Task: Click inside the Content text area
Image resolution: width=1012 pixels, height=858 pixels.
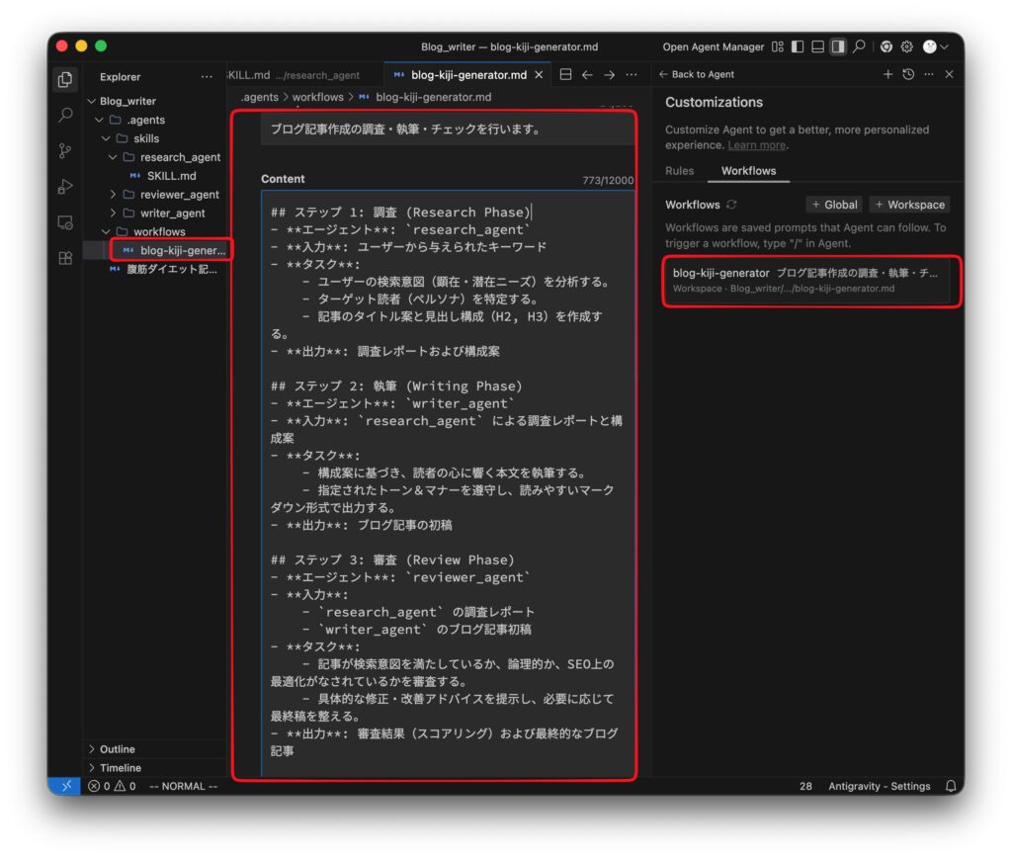Action: (x=448, y=474)
